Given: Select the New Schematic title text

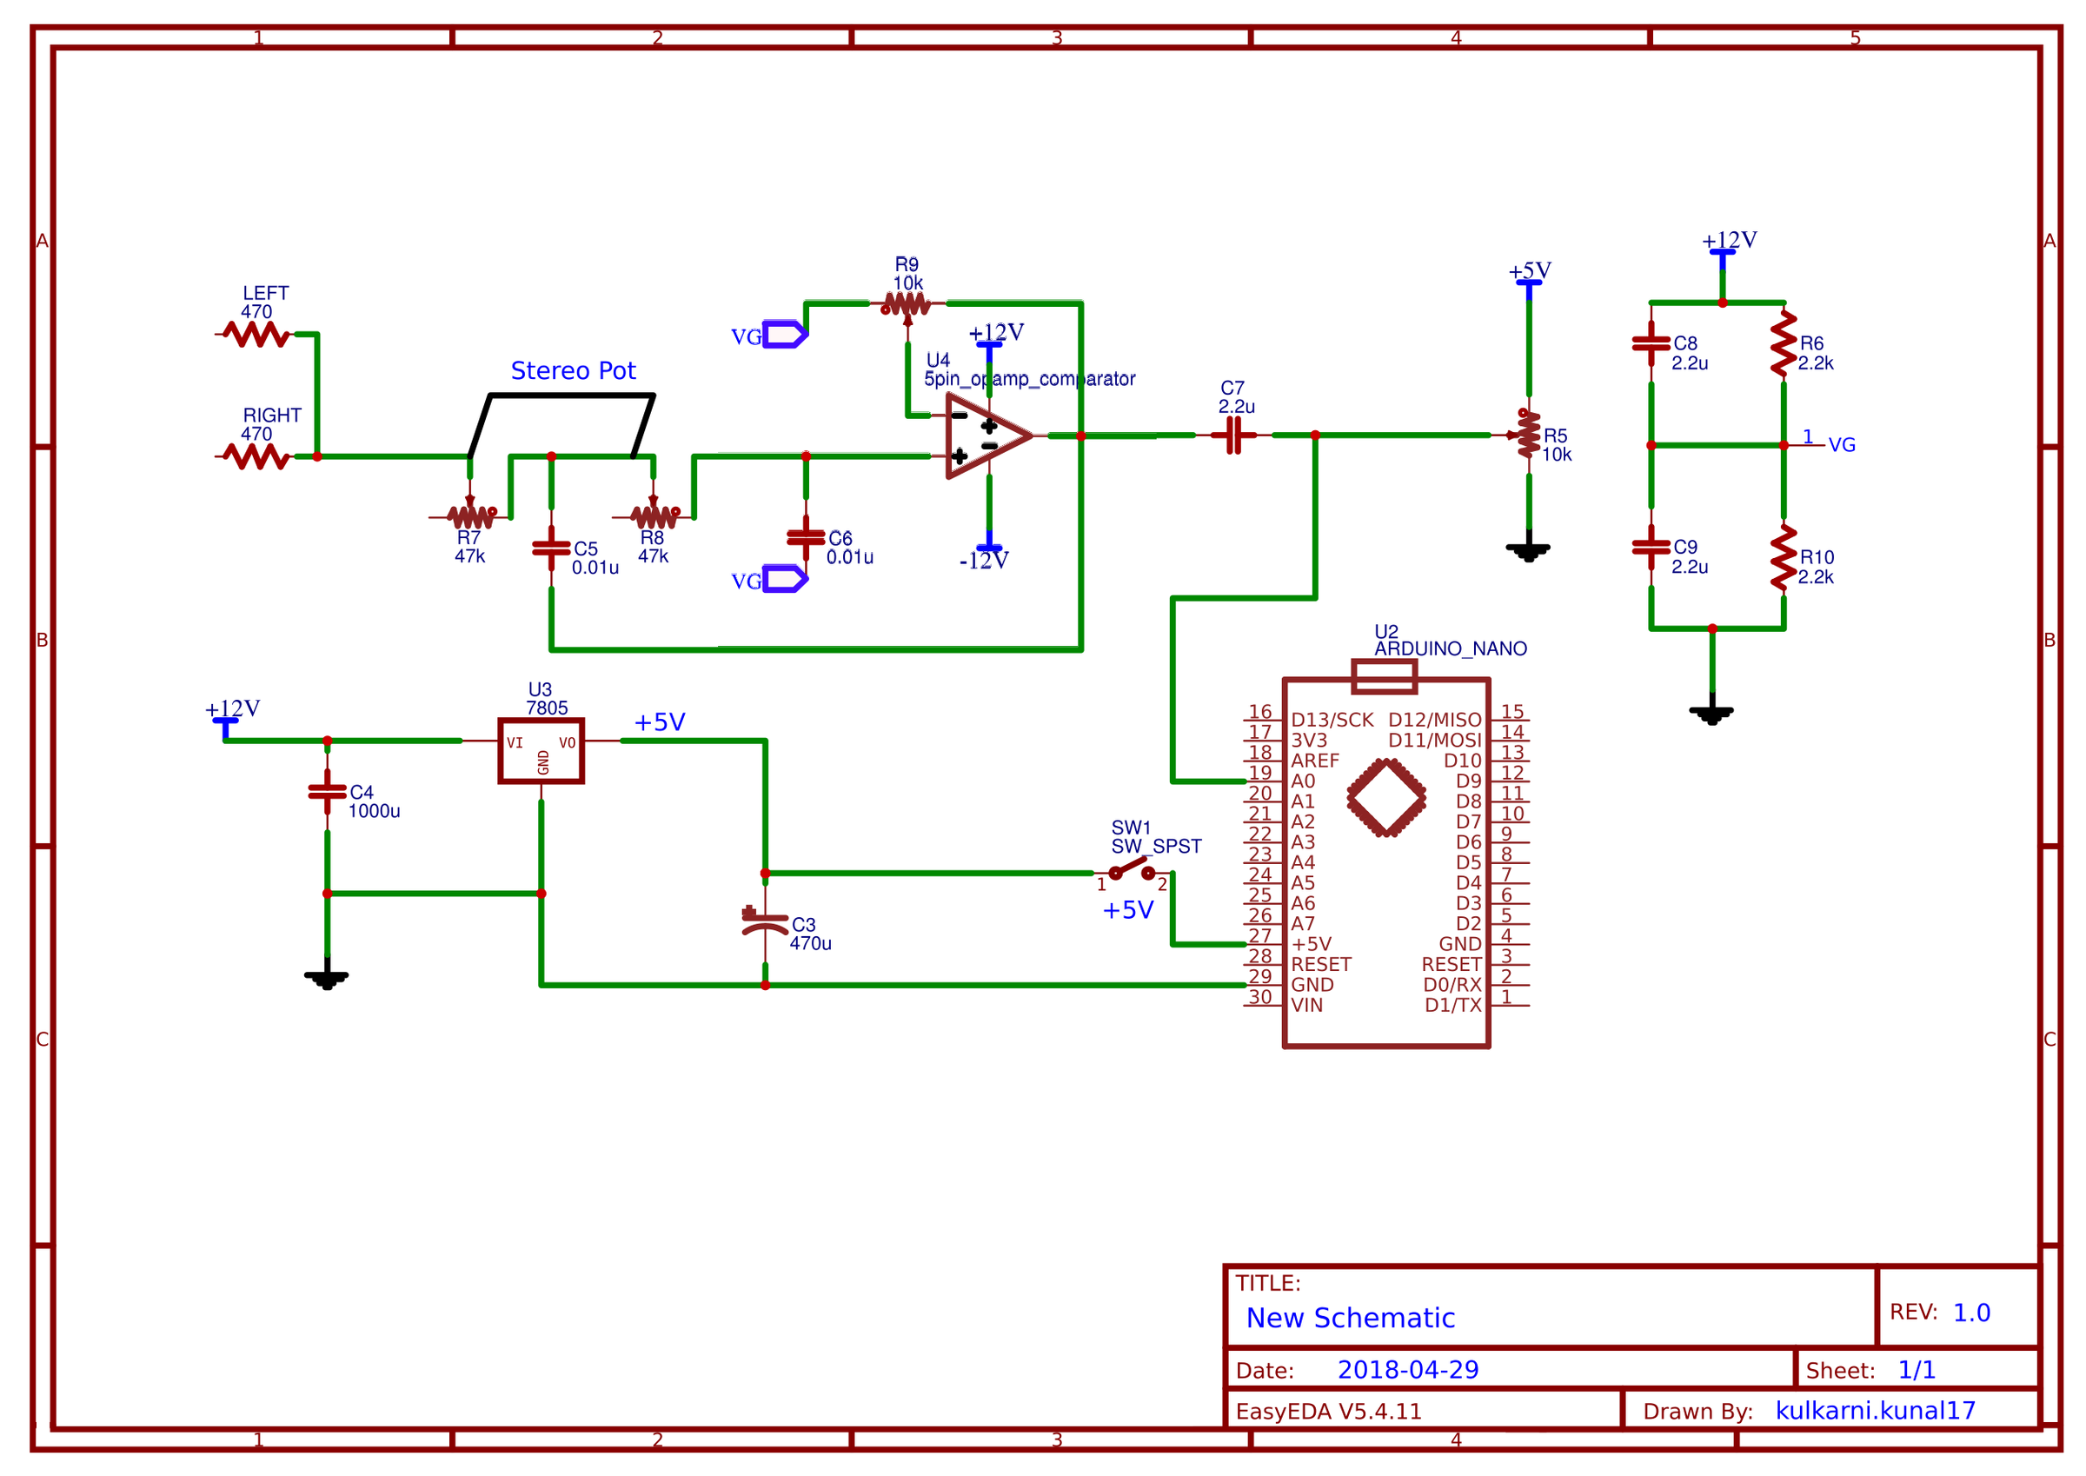Looking at the screenshot, I should 1352,1319.
